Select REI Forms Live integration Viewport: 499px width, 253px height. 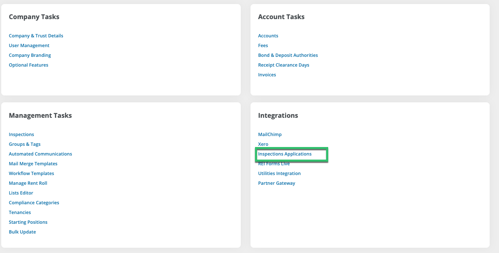point(274,164)
